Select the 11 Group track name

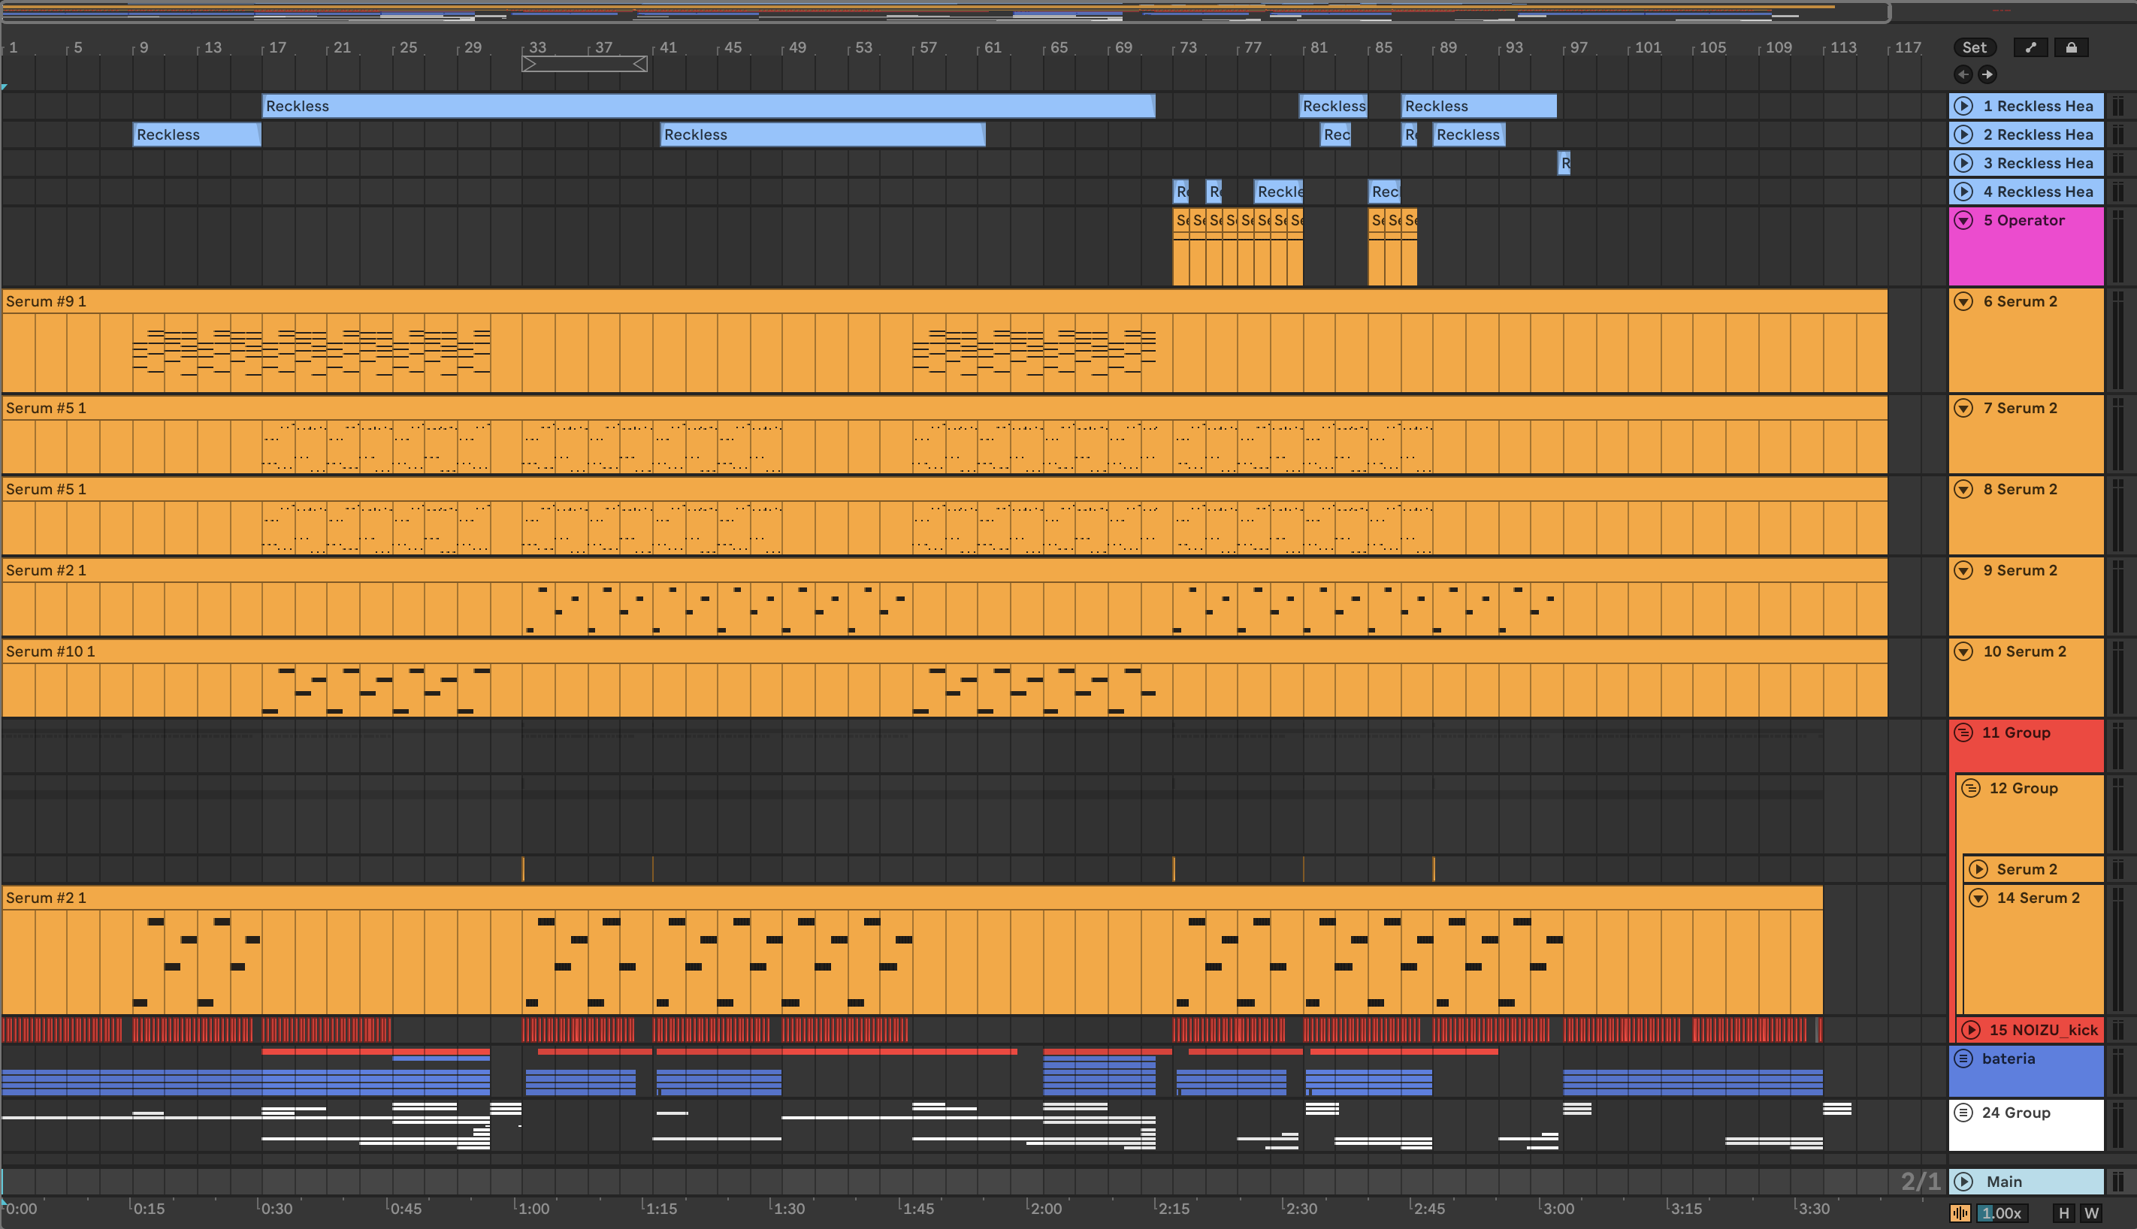2016,732
